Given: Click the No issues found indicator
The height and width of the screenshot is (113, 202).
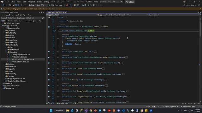Looking at the screenshot, I should (x=62, y=103).
